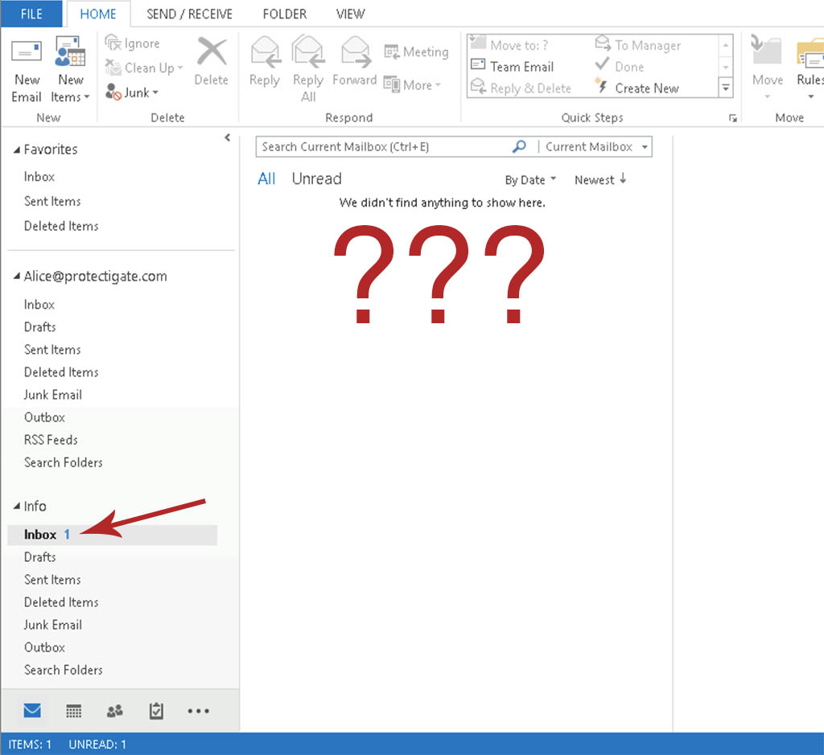824x755 pixels.
Task: Click the search magnifier icon
Action: click(519, 146)
